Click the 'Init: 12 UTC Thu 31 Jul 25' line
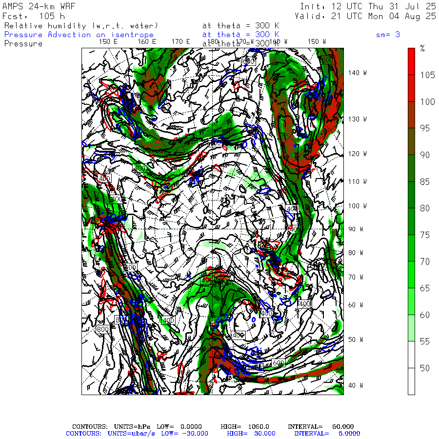Image resolution: width=439 pixels, height=439 pixels. [x=368, y=6]
